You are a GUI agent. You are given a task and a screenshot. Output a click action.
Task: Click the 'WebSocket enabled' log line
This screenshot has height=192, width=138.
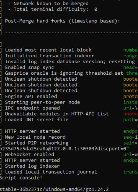tap(29, 155)
